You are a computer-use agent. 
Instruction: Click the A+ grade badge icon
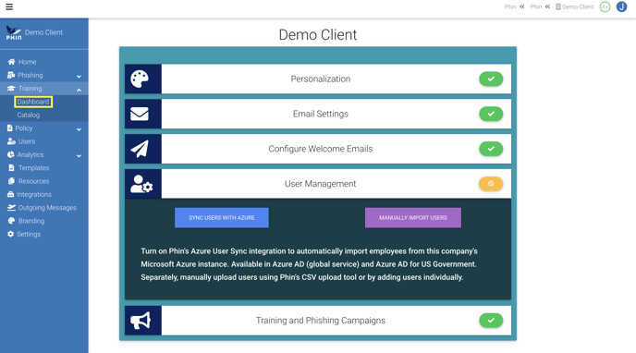(x=605, y=6)
